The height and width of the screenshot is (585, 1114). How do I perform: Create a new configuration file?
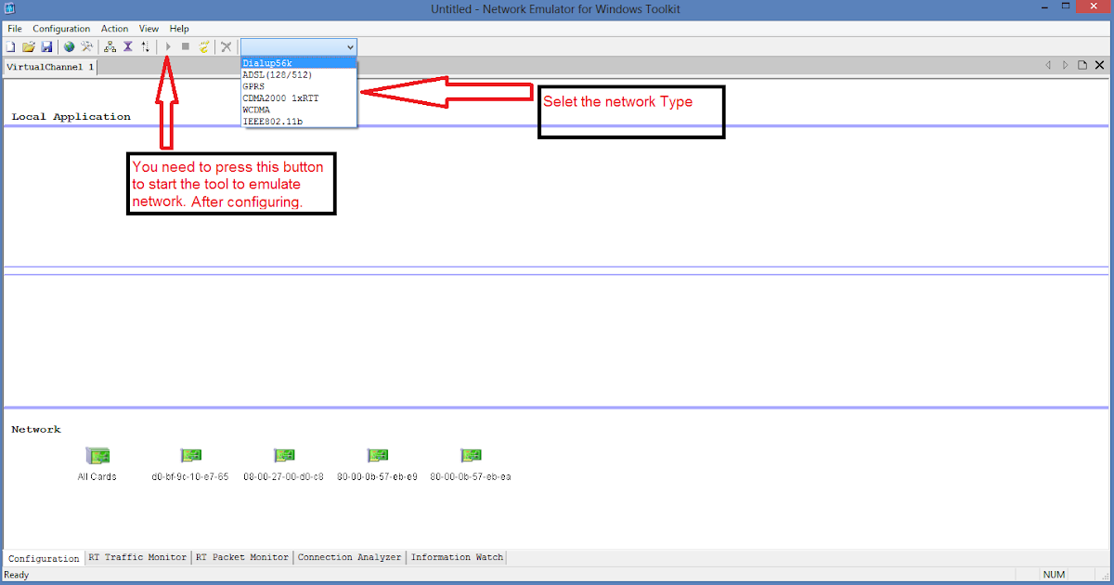[10, 46]
